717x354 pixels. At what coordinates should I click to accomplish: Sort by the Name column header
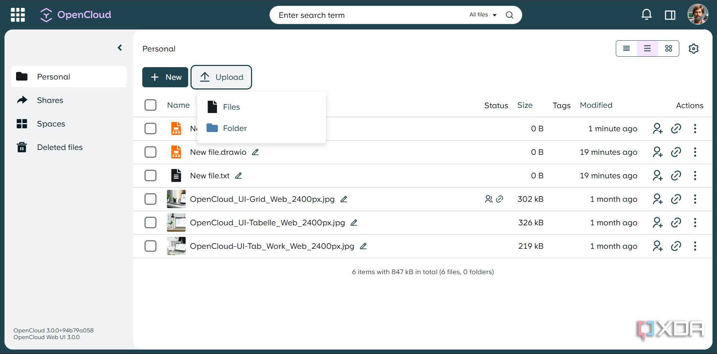pyautogui.click(x=178, y=105)
